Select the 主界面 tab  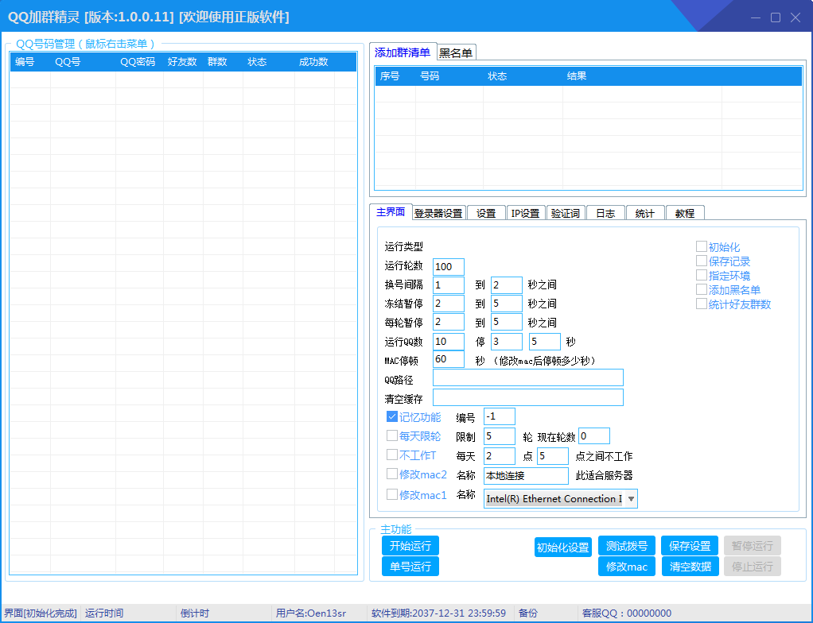[x=391, y=212]
